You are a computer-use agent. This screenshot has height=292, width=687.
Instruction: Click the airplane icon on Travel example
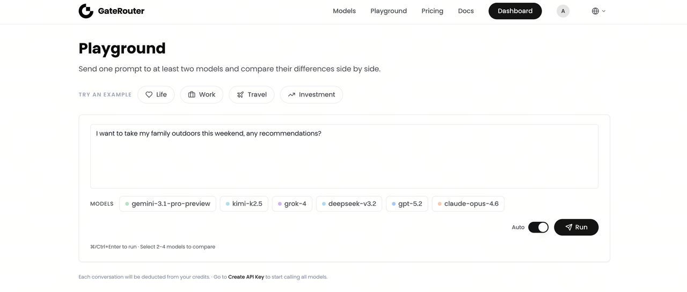coord(240,95)
